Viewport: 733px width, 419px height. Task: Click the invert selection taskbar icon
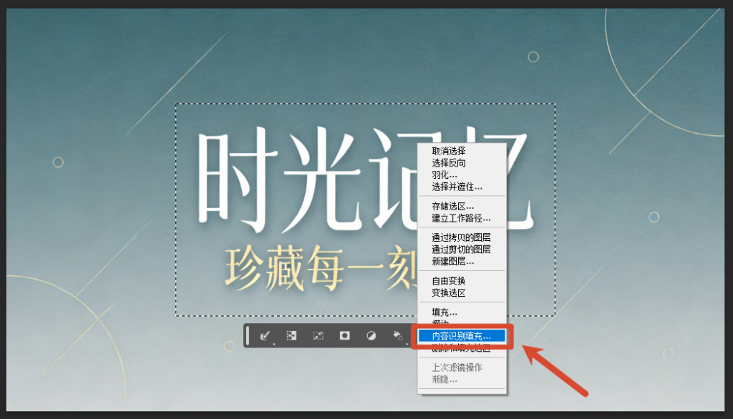pos(291,336)
